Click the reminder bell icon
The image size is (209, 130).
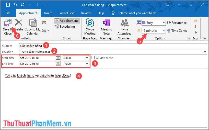[x=139, y=30]
